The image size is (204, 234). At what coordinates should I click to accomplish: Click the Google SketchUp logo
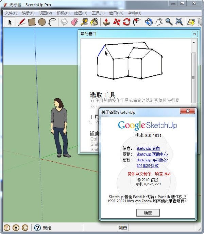(x=148, y=126)
